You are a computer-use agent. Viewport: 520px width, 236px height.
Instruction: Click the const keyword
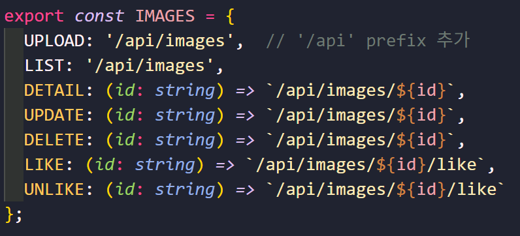click(99, 16)
